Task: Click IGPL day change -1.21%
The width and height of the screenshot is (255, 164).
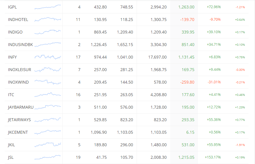Action: coord(240,7)
